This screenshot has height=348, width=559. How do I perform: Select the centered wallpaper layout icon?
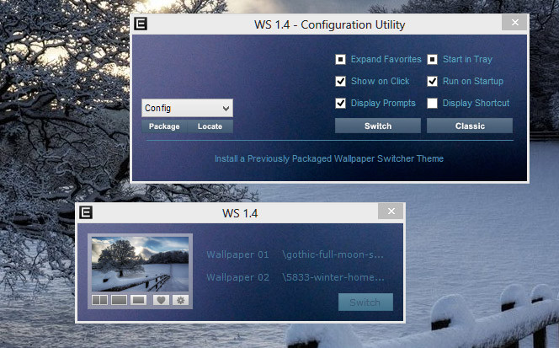[138, 300]
